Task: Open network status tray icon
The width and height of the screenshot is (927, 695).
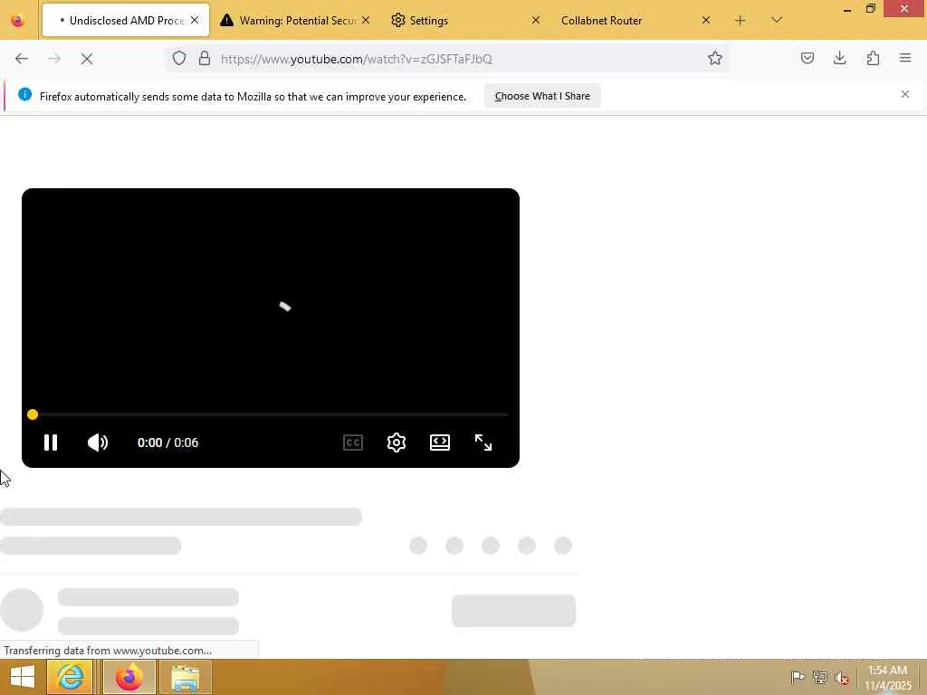Action: point(819,678)
